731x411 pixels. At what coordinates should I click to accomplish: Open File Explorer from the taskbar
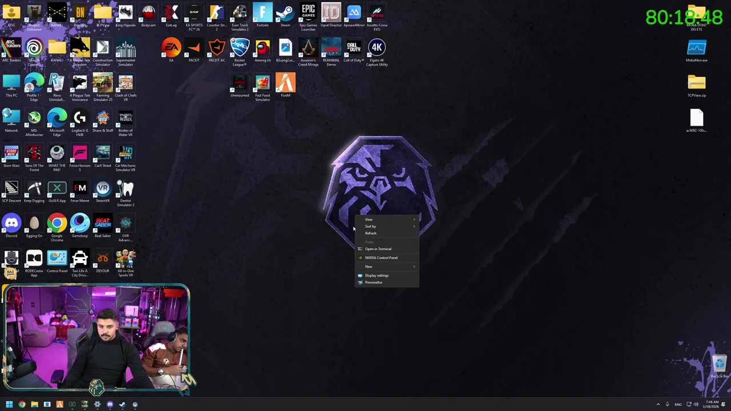tap(34, 404)
